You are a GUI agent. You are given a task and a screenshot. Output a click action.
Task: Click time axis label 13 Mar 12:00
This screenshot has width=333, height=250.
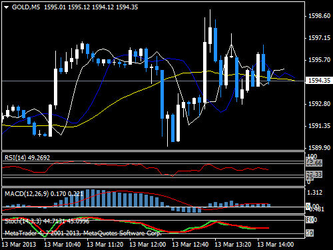pos(148,245)
